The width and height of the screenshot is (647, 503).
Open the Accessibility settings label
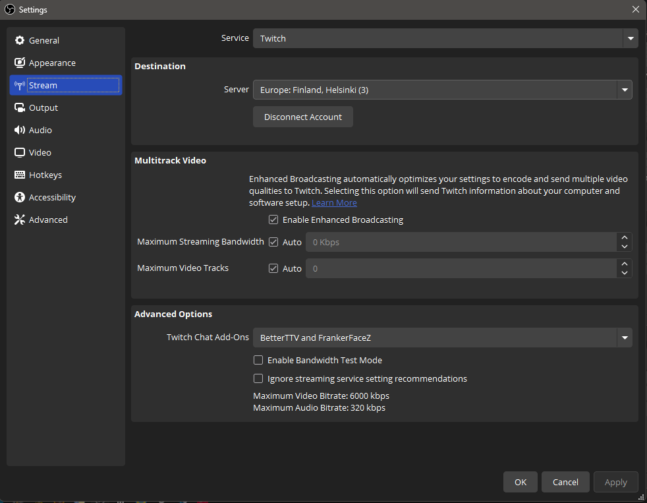click(53, 197)
